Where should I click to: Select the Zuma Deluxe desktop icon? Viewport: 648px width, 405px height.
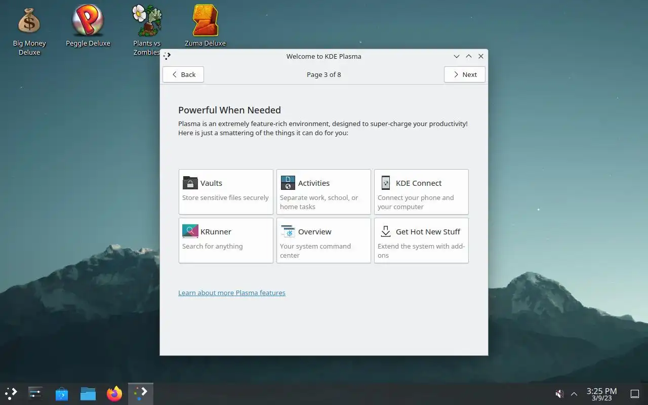(205, 26)
